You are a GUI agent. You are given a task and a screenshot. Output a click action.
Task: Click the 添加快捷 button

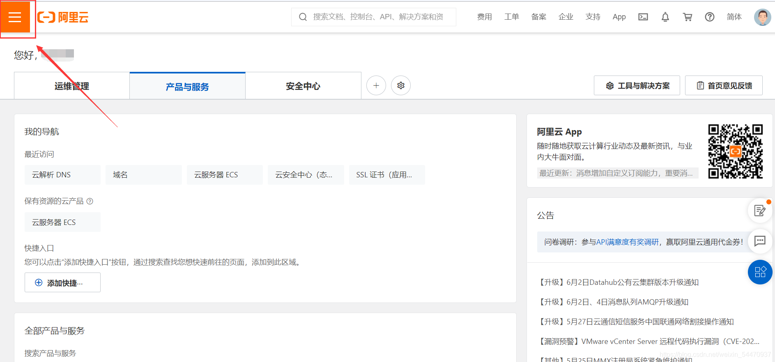click(62, 282)
